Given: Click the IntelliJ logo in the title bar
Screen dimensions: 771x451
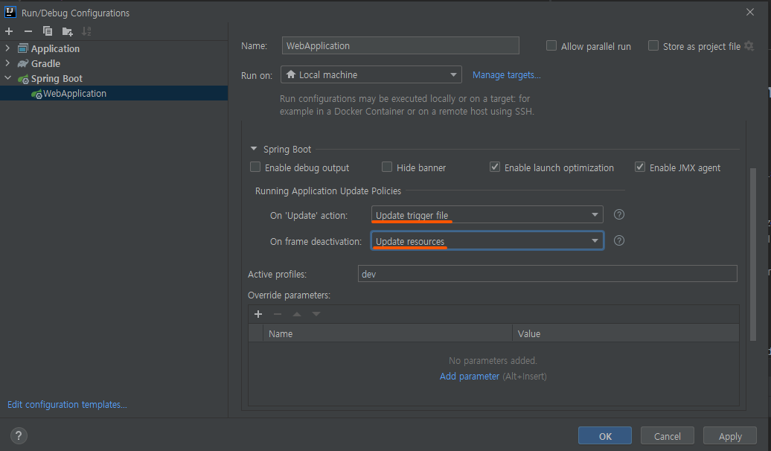Looking at the screenshot, I should (x=10, y=12).
